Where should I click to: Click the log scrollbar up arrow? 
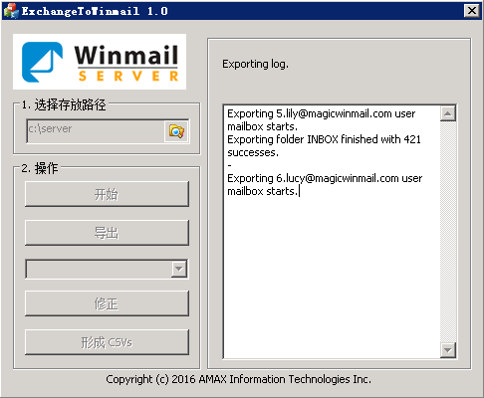point(448,113)
